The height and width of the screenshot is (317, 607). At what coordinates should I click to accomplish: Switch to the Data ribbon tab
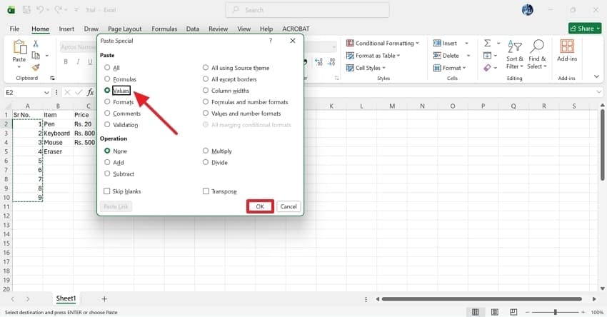(192, 29)
